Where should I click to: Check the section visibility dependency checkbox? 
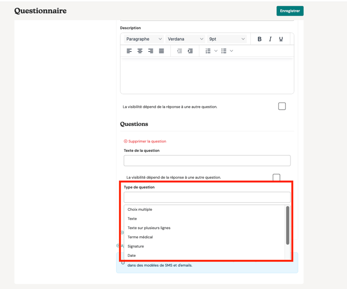tap(282, 106)
